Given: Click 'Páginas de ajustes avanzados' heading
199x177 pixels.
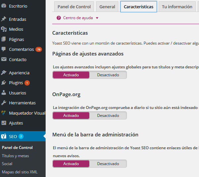Looking at the screenshot, I should click(88, 54).
